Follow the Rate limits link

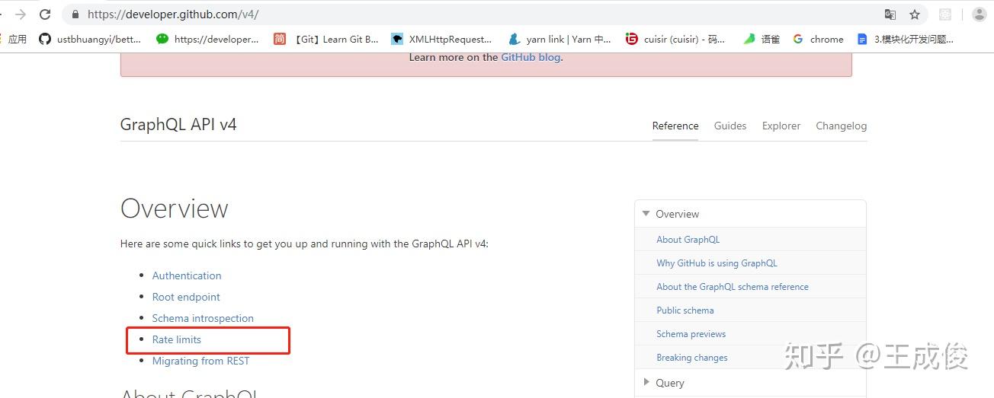coord(177,339)
